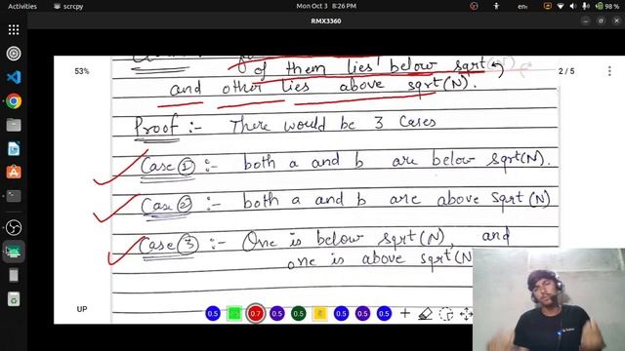The image size is (625, 351).
Task: Select the dark green 0.5 pen
Action: tap(299, 314)
